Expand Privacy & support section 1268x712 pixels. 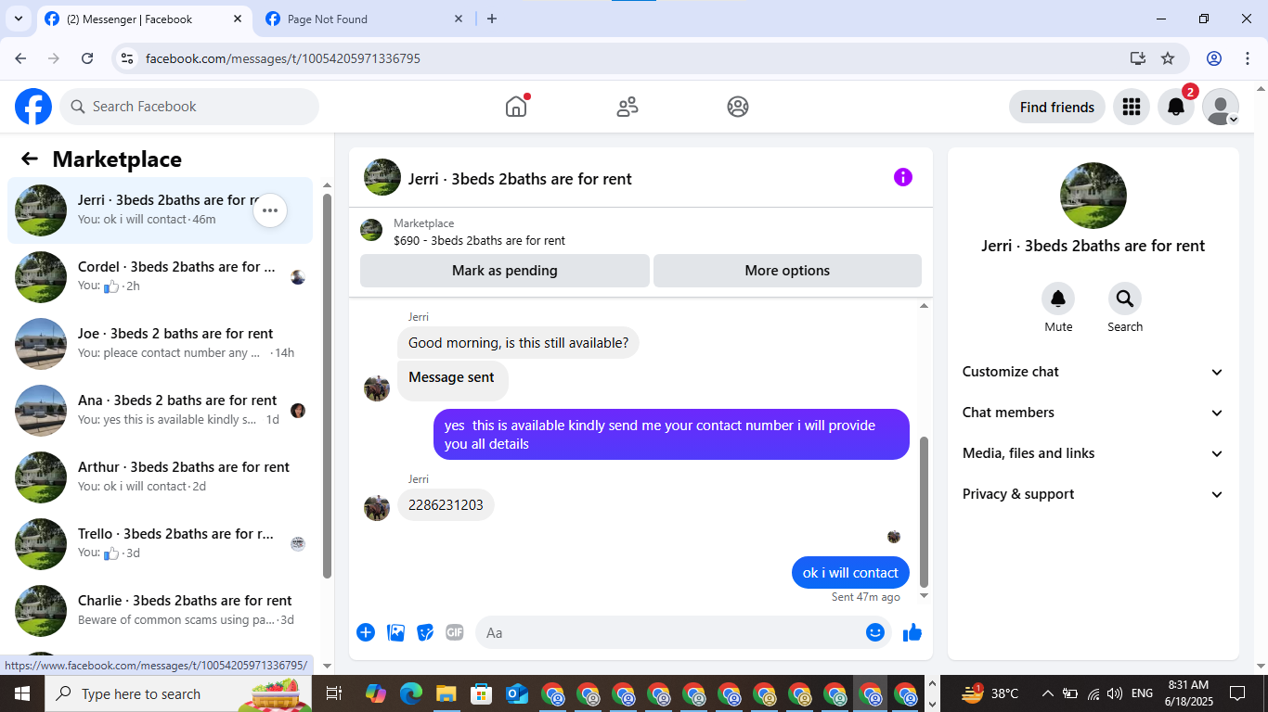1093,494
